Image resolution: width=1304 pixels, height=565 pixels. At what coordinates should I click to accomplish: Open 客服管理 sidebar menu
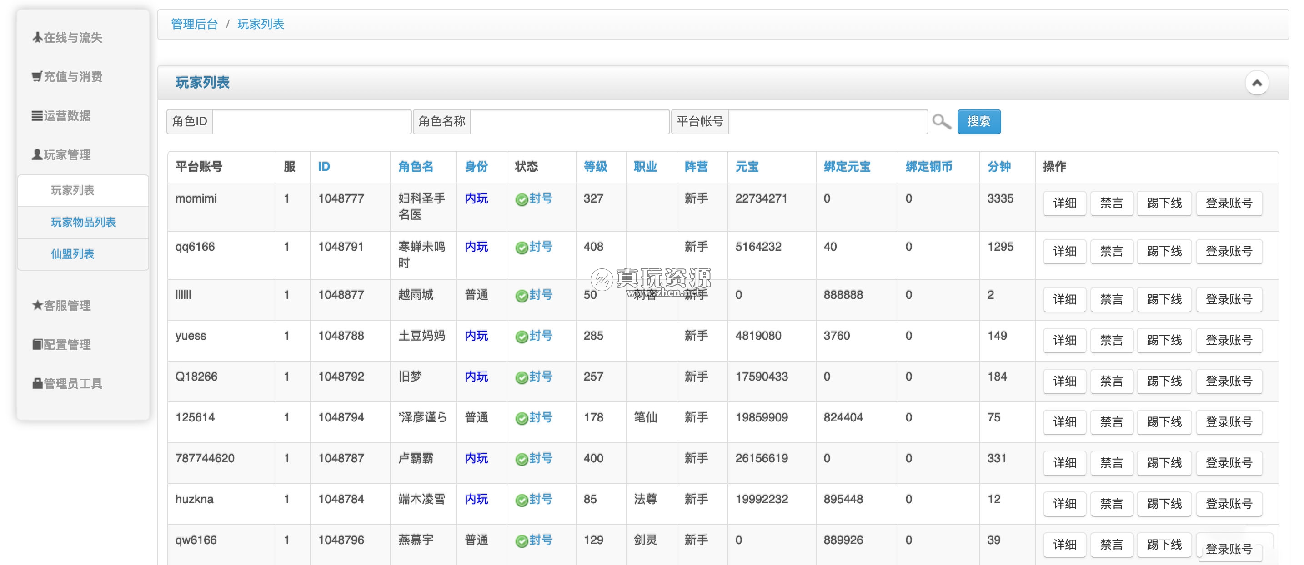click(62, 306)
